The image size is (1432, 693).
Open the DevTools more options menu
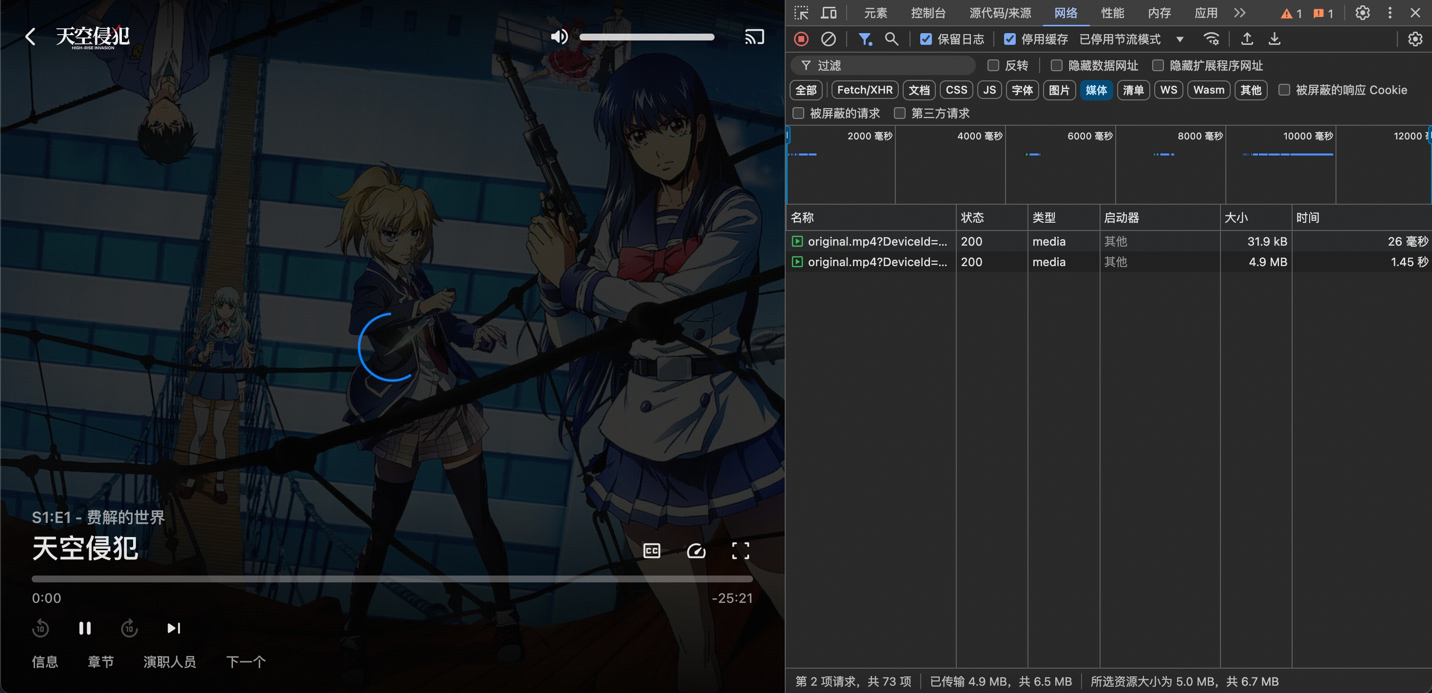click(x=1390, y=13)
